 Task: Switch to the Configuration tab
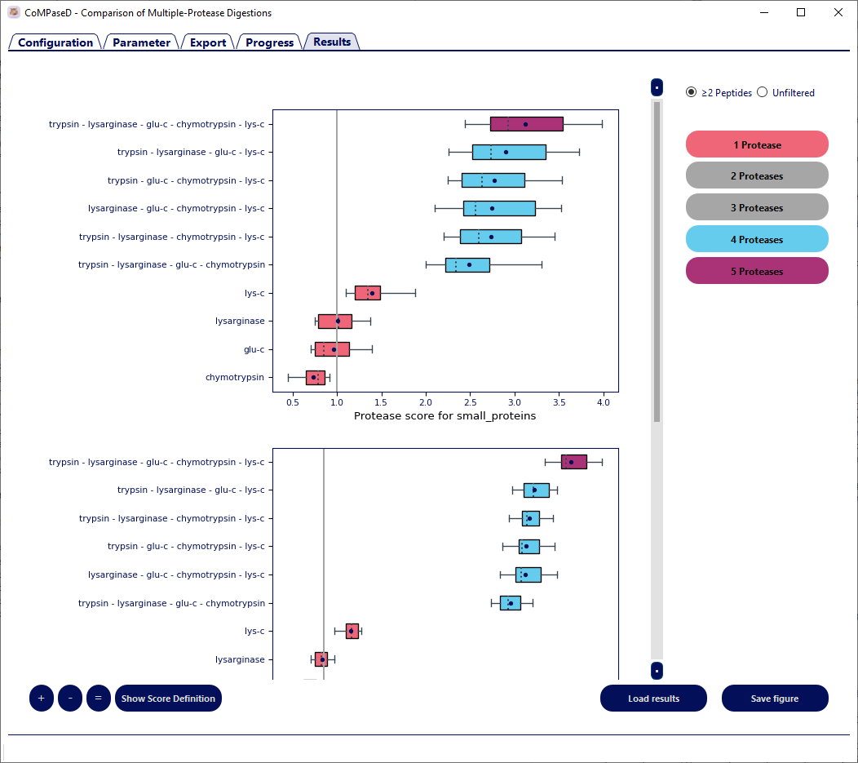55,42
